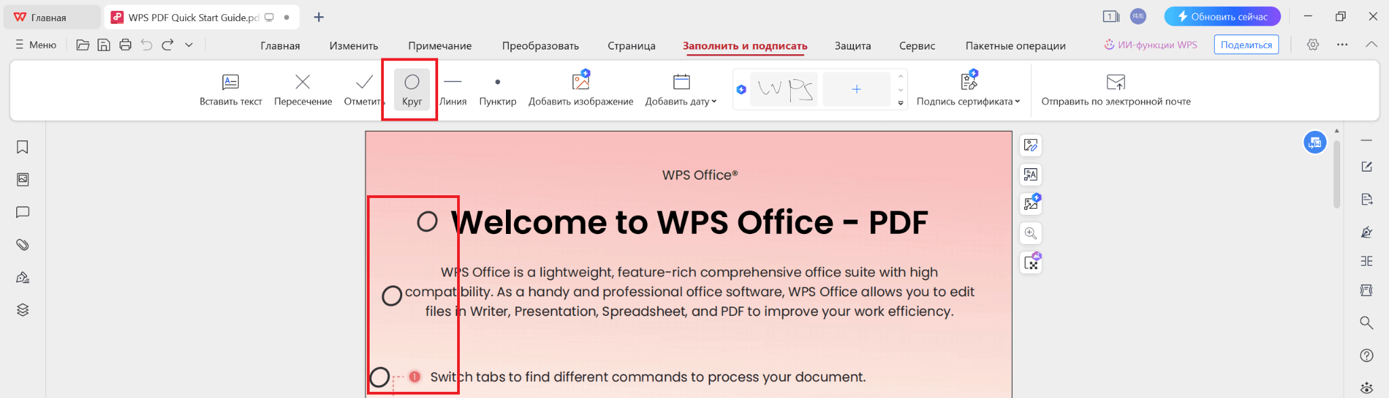Click the vertical scrollbar thumb
Image resolution: width=1389 pixels, height=398 pixels.
click(1337, 174)
